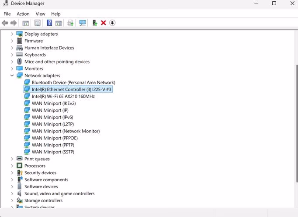Maximize the Device Manager window
The image size is (298, 217).
pos(274,3)
